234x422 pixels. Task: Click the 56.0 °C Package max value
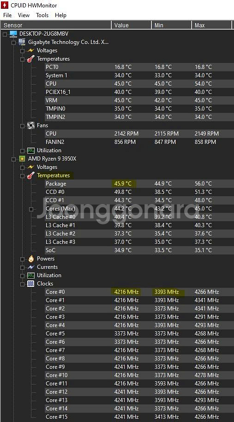[x=203, y=184]
